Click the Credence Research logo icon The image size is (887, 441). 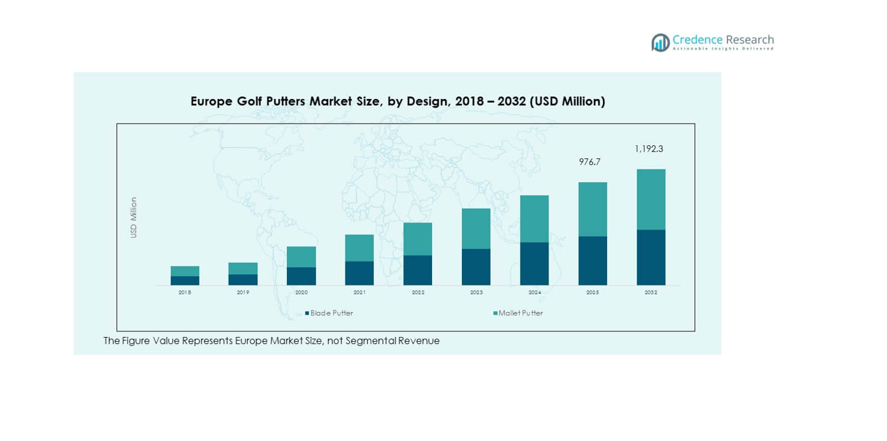(660, 43)
